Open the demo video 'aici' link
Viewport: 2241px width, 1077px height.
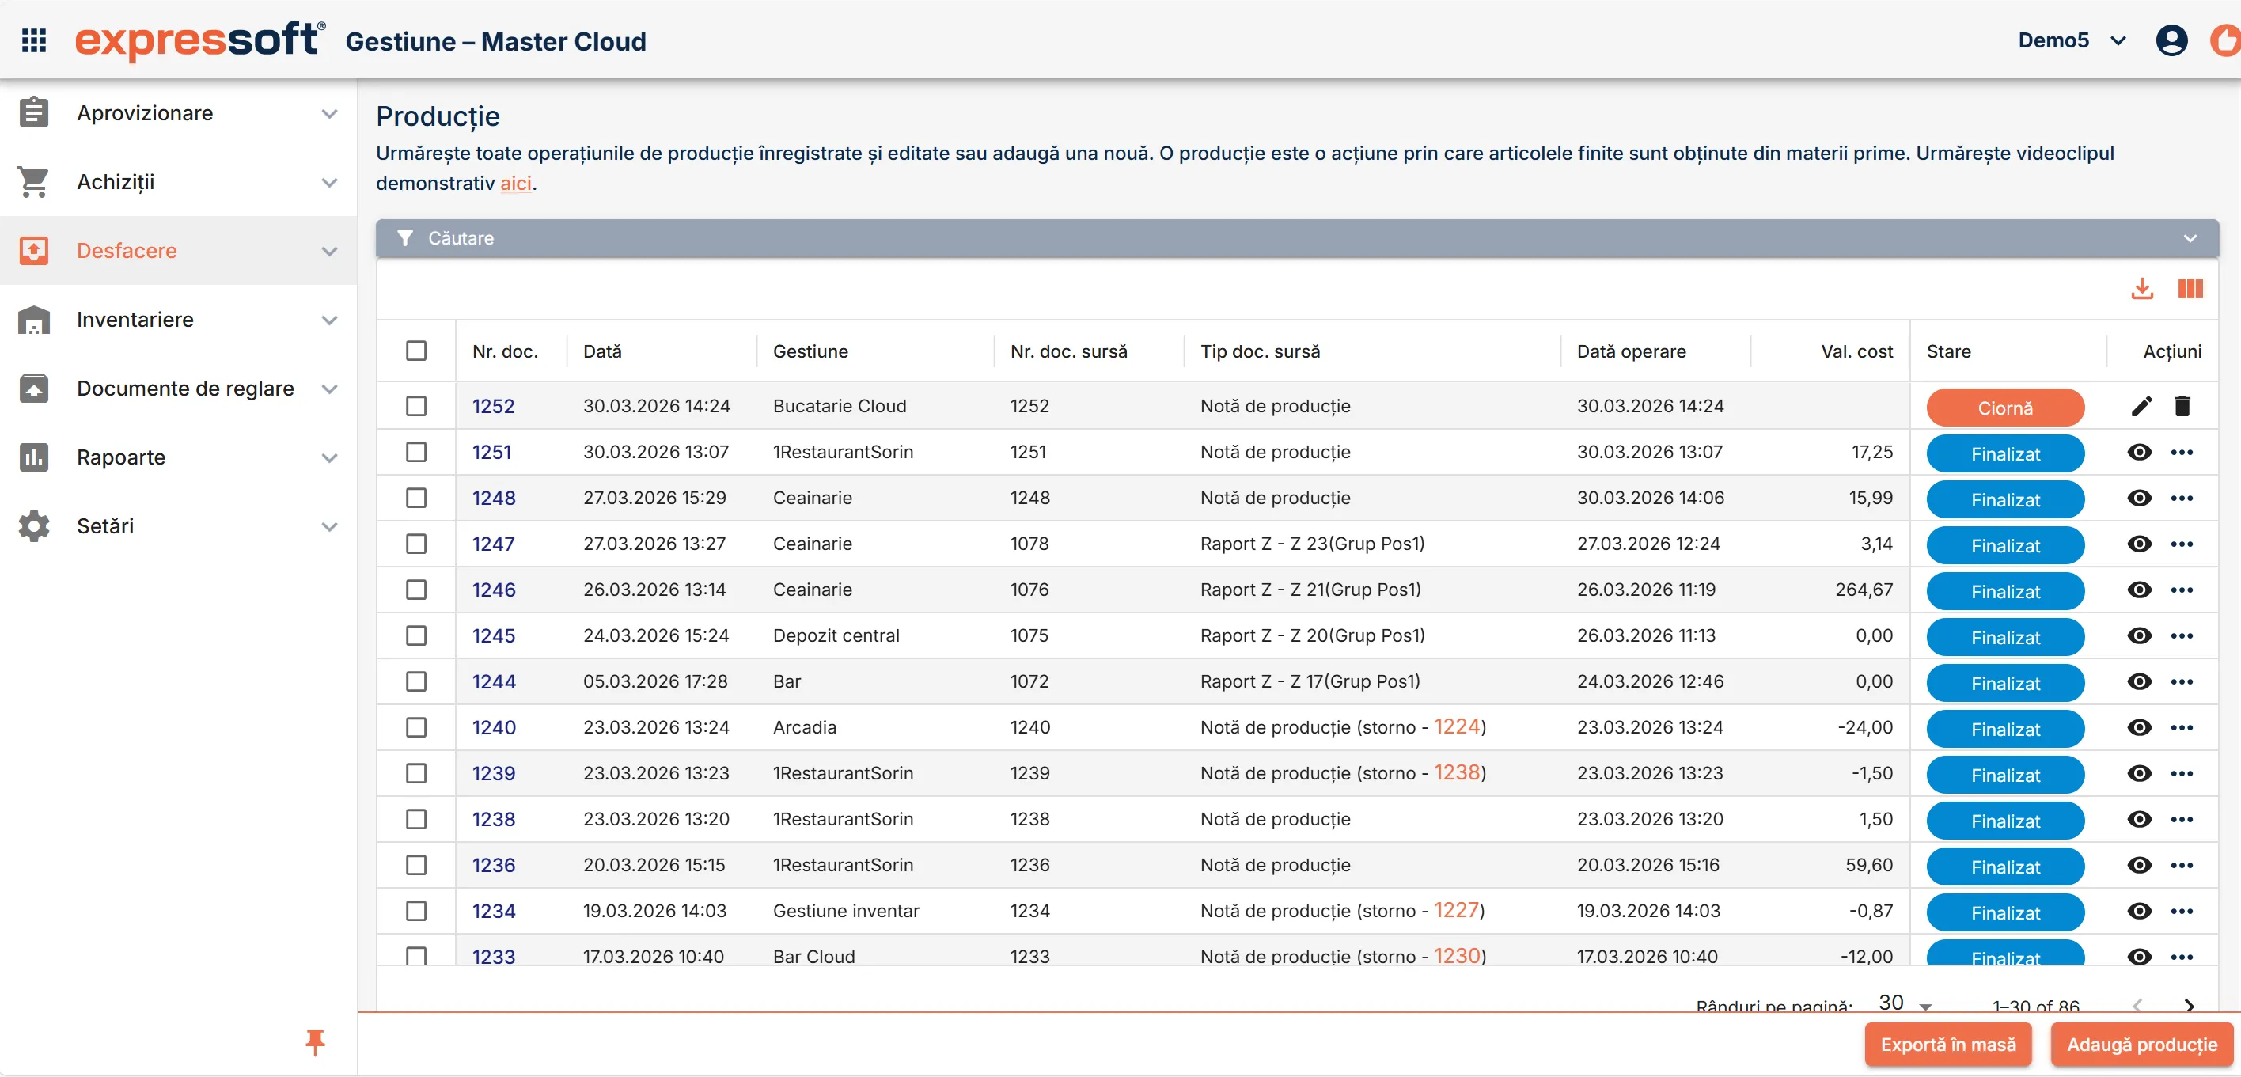click(515, 184)
